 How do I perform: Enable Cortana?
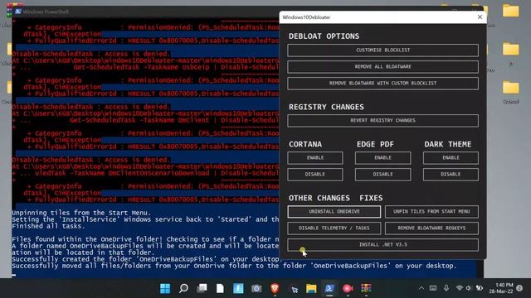click(315, 158)
